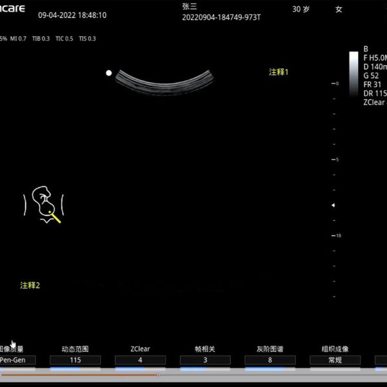This screenshot has width=387, height=387.
Task: Click the 组织成像 parameter label
Action: click(335, 349)
